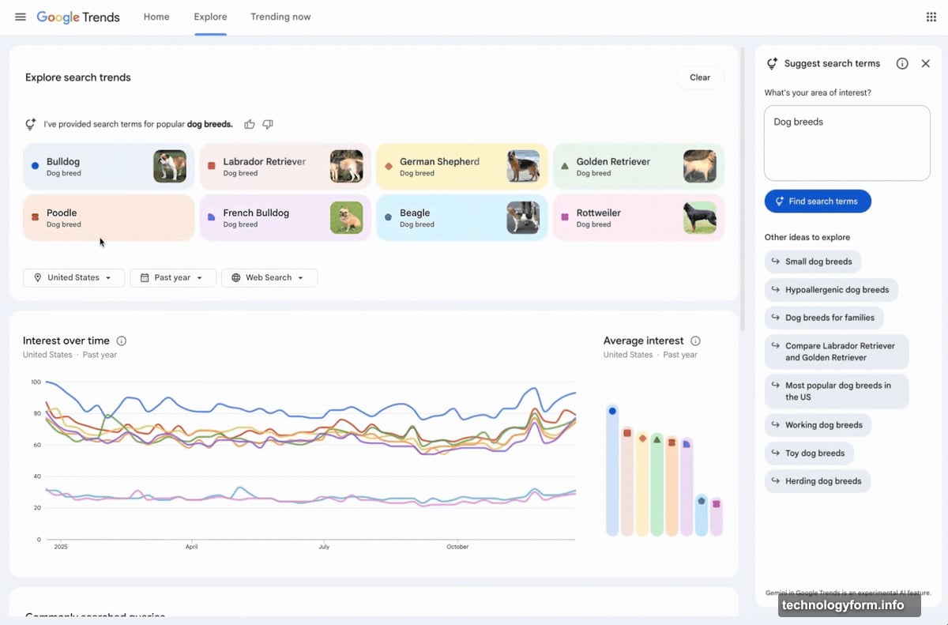948x625 pixels.
Task: Click the Clear button
Action: click(700, 77)
